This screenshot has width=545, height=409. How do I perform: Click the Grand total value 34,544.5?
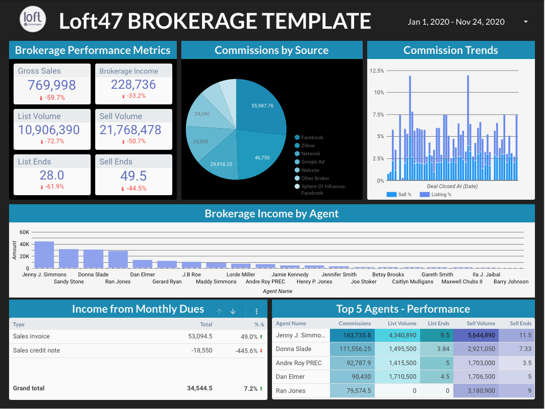click(x=199, y=388)
